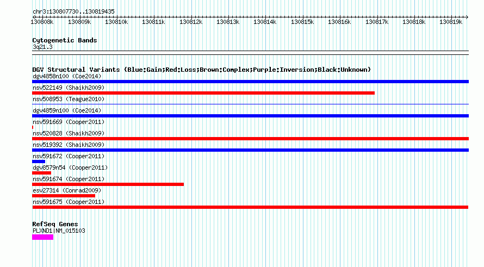Image resolution: width=484 pixels, height=267 pixels.
Task: Click the 130810k ruler position
Action: coord(116,22)
